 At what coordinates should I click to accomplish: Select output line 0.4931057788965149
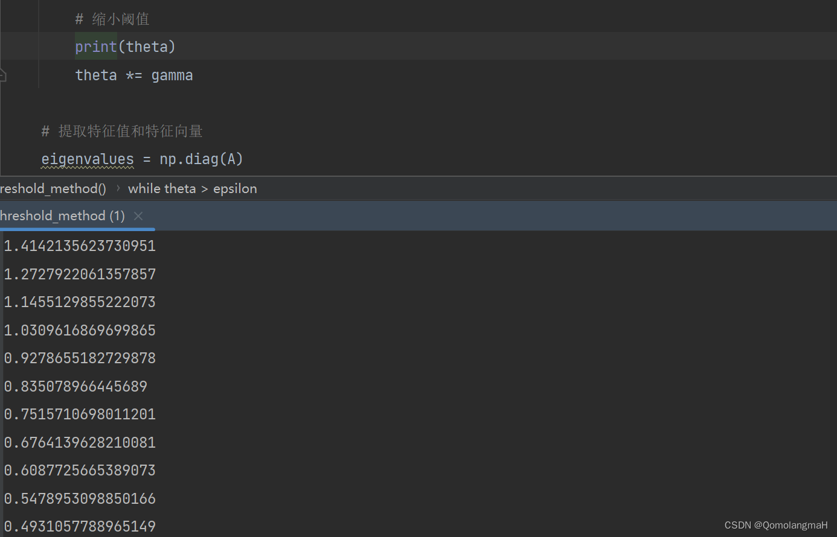80,526
